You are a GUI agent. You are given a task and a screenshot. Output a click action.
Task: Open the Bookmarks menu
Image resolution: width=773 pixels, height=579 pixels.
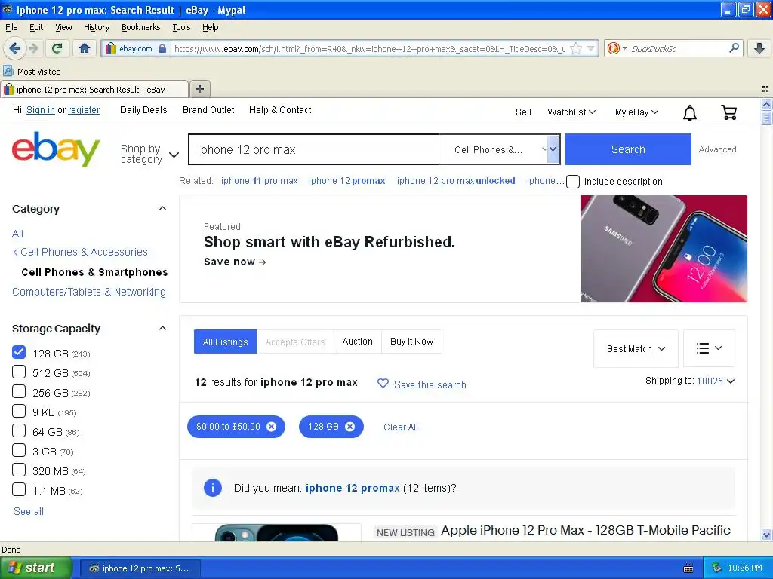(x=141, y=27)
